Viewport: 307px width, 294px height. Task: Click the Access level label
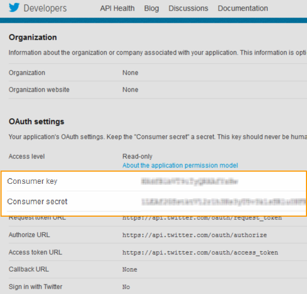point(26,156)
